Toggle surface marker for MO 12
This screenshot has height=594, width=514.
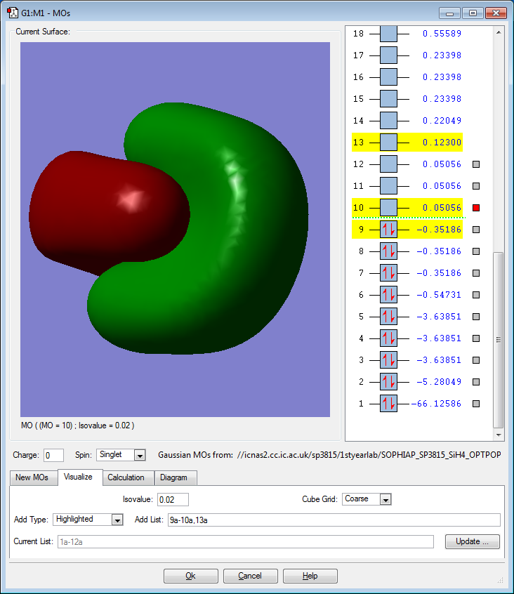click(476, 164)
